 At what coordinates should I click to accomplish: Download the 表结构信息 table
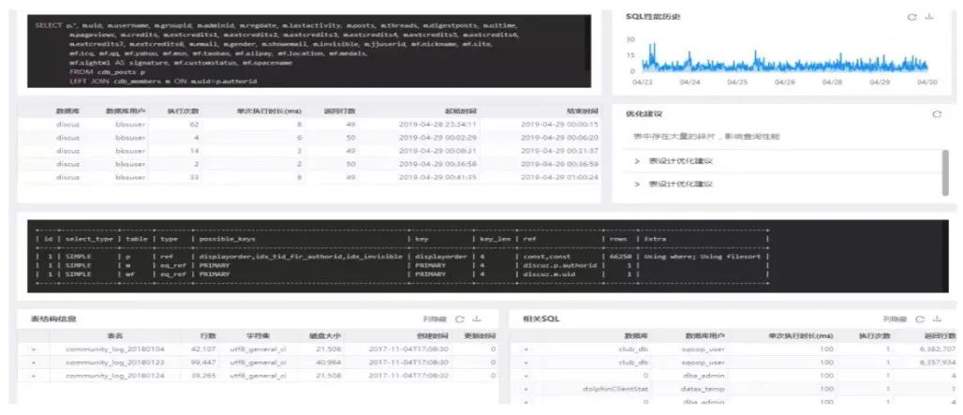point(477,319)
